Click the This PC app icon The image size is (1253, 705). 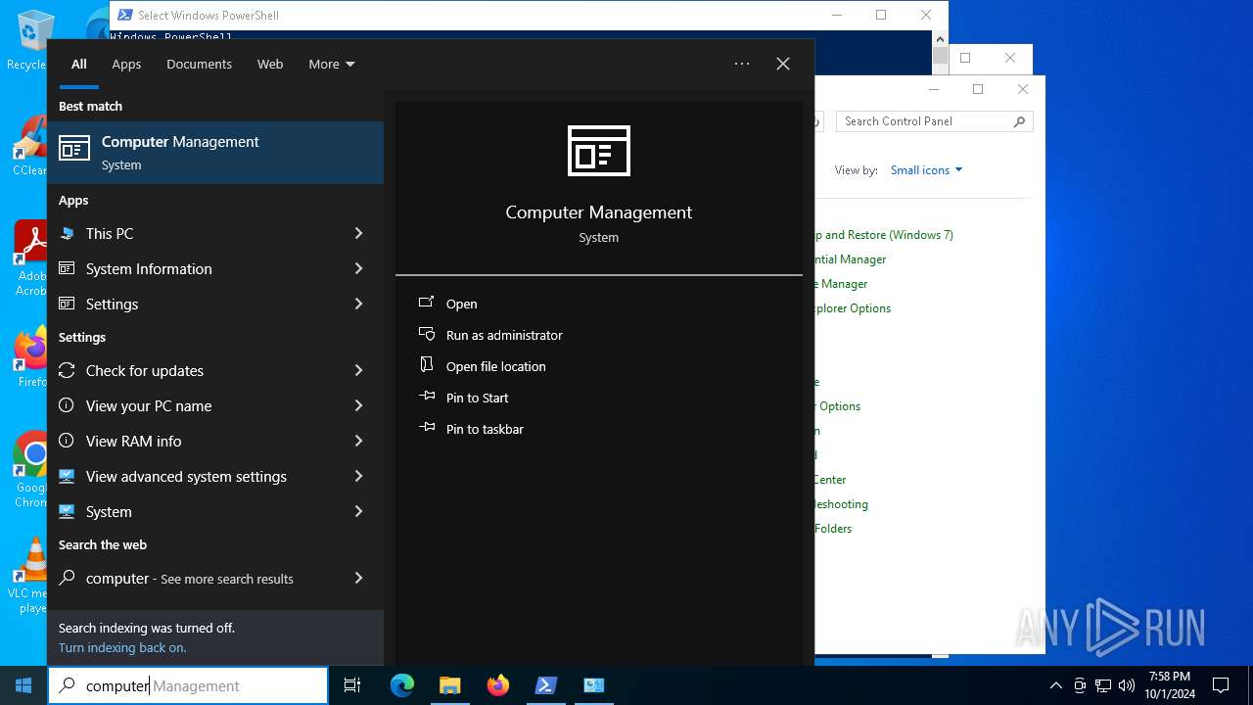(x=67, y=233)
